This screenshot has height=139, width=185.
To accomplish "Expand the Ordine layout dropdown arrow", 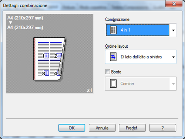I will (x=173, y=57).
